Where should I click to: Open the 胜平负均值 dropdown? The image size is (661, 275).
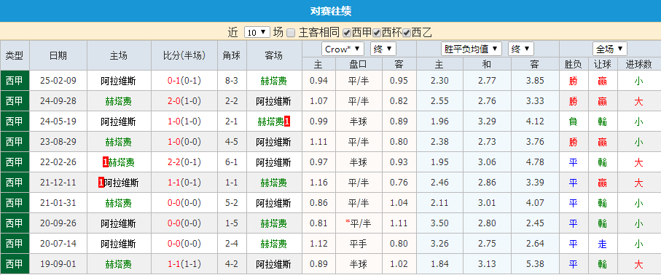tap(472, 49)
